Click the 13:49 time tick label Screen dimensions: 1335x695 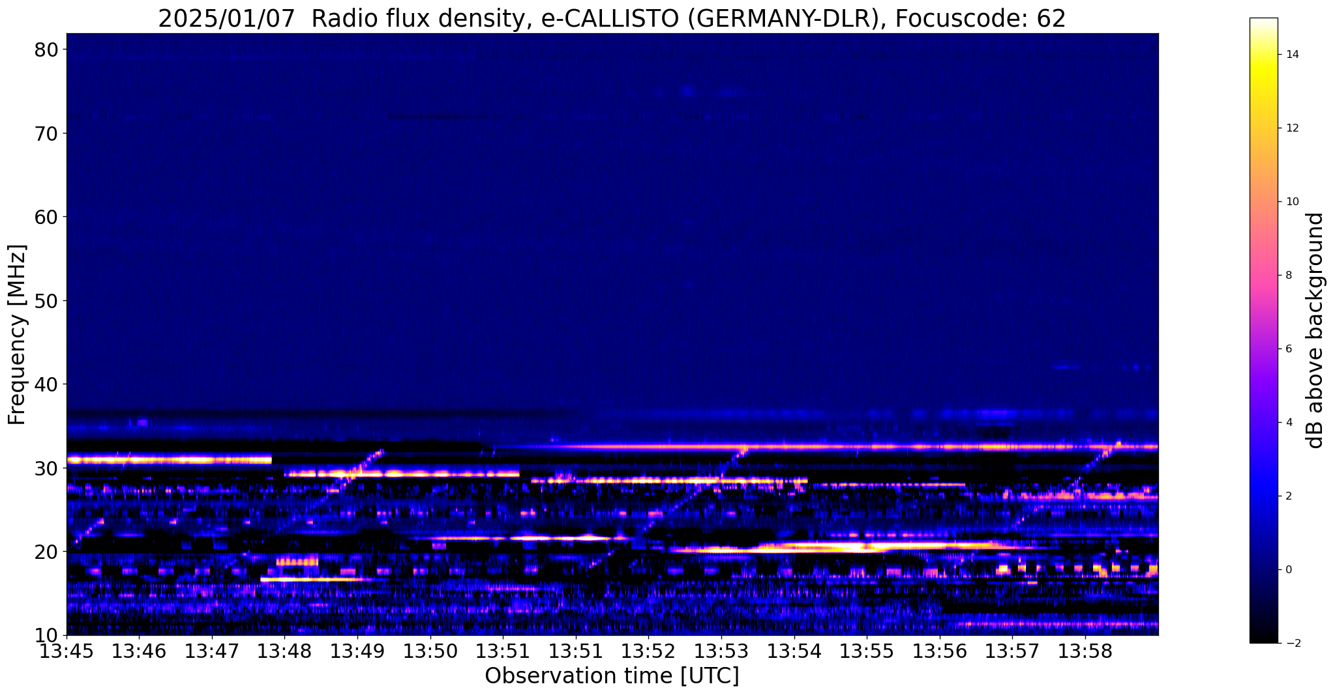tap(357, 651)
